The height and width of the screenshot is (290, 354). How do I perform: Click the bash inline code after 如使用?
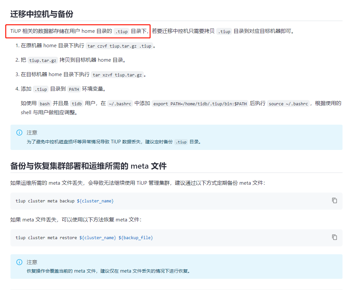pos(45,104)
